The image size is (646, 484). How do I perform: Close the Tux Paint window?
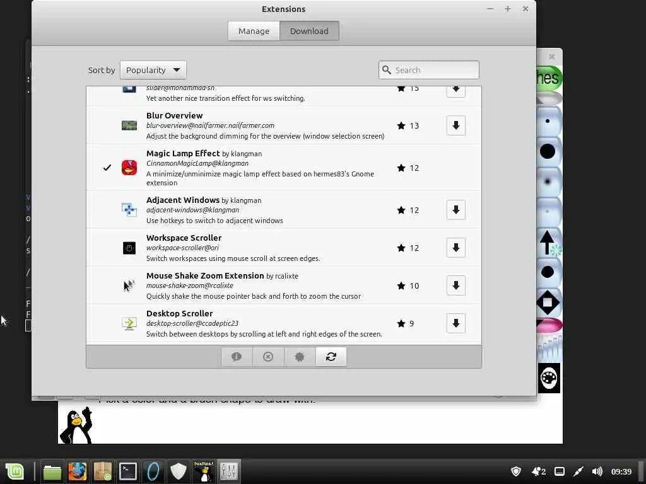[551, 56]
